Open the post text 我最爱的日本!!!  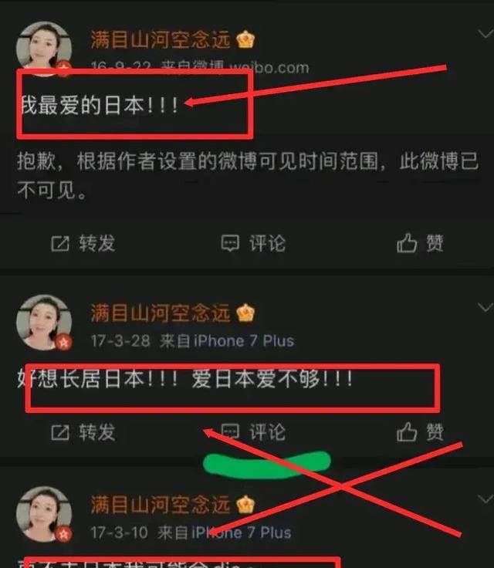99,105
